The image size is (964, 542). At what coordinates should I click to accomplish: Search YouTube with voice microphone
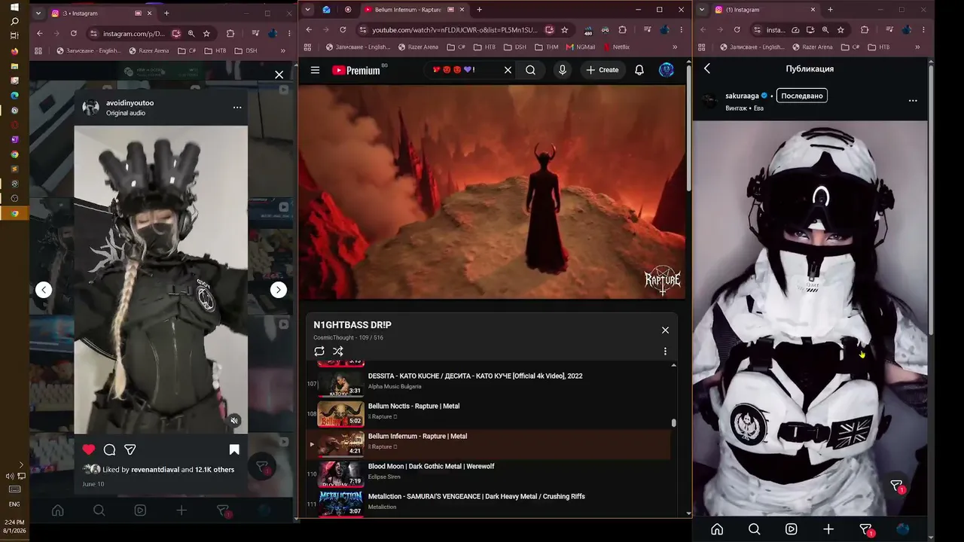(x=562, y=70)
